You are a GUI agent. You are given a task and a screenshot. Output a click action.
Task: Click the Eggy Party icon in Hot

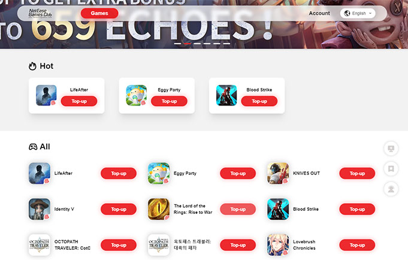[x=137, y=95]
